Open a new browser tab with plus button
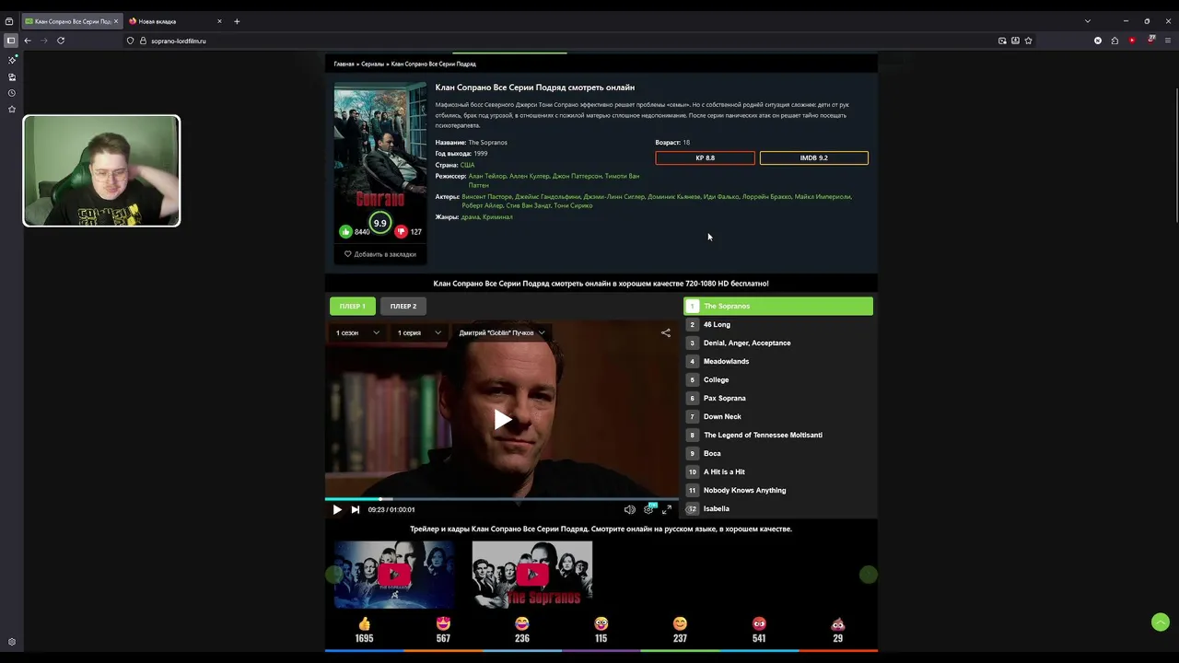This screenshot has height=663, width=1179. [x=237, y=21]
